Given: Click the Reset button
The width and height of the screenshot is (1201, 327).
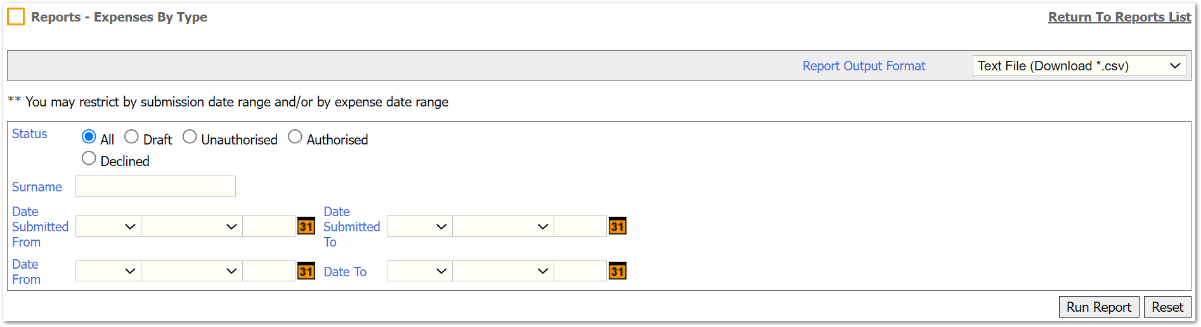Looking at the screenshot, I should (1167, 307).
